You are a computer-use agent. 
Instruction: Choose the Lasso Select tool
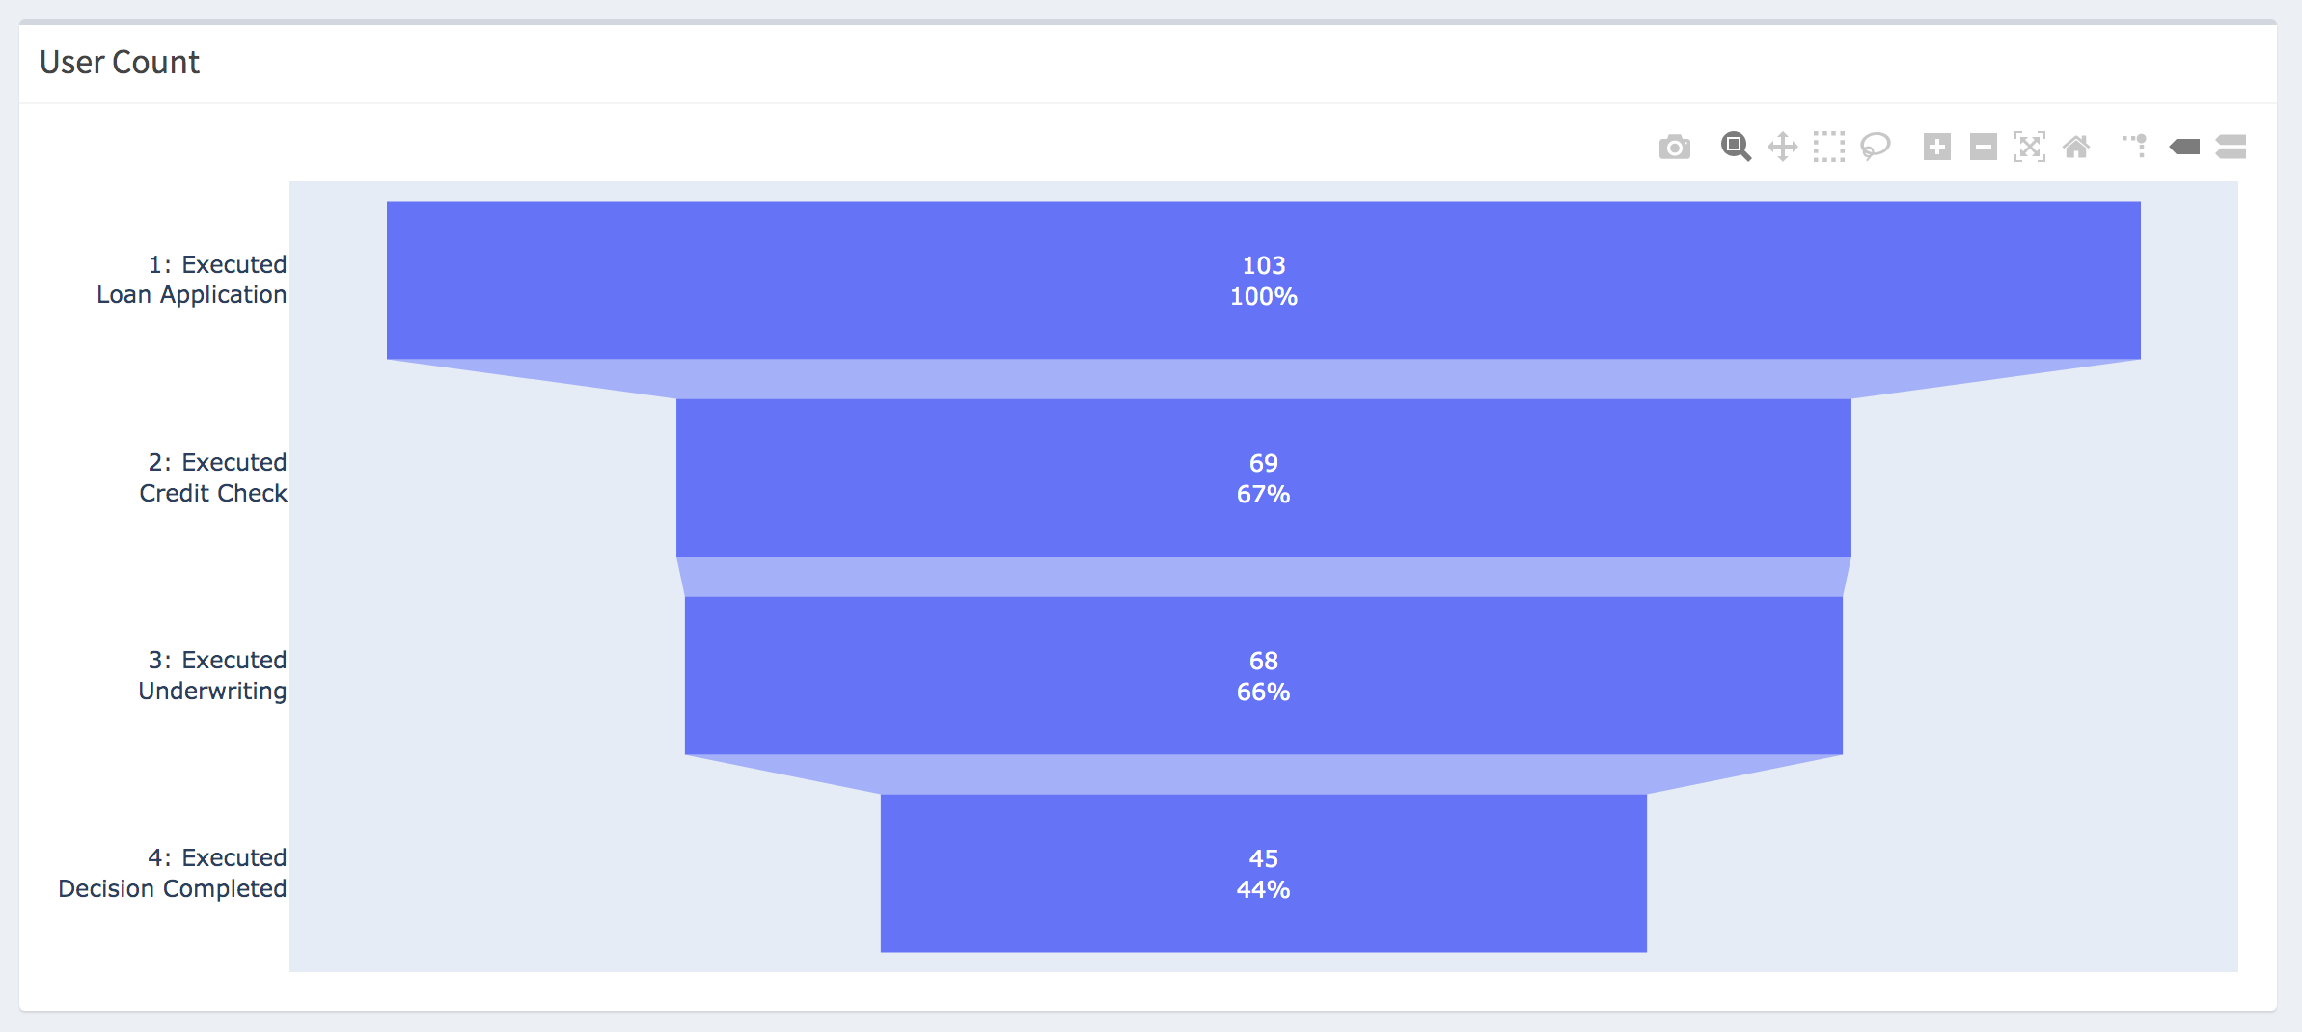click(x=1875, y=147)
